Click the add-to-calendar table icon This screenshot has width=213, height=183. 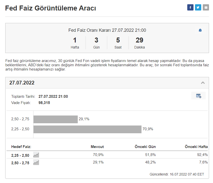[198, 96]
